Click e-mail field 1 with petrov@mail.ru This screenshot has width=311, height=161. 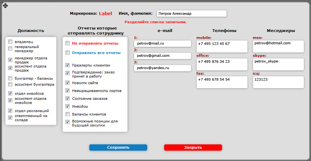162,43
